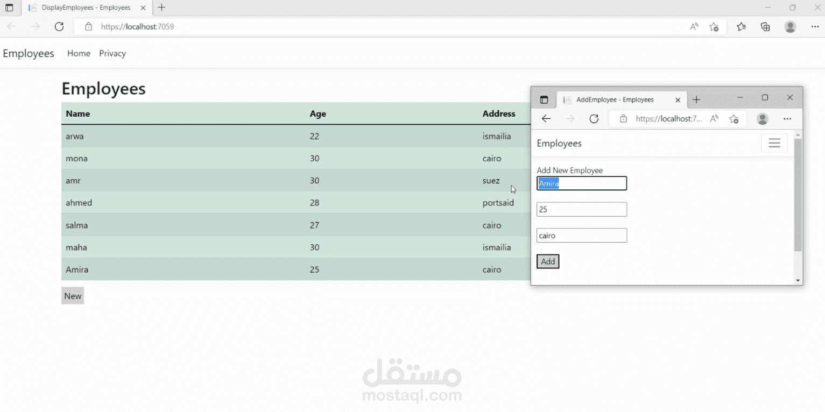Select the ahmed name cell
The height and width of the screenshot is (412, 825).
tap(79, 203)
